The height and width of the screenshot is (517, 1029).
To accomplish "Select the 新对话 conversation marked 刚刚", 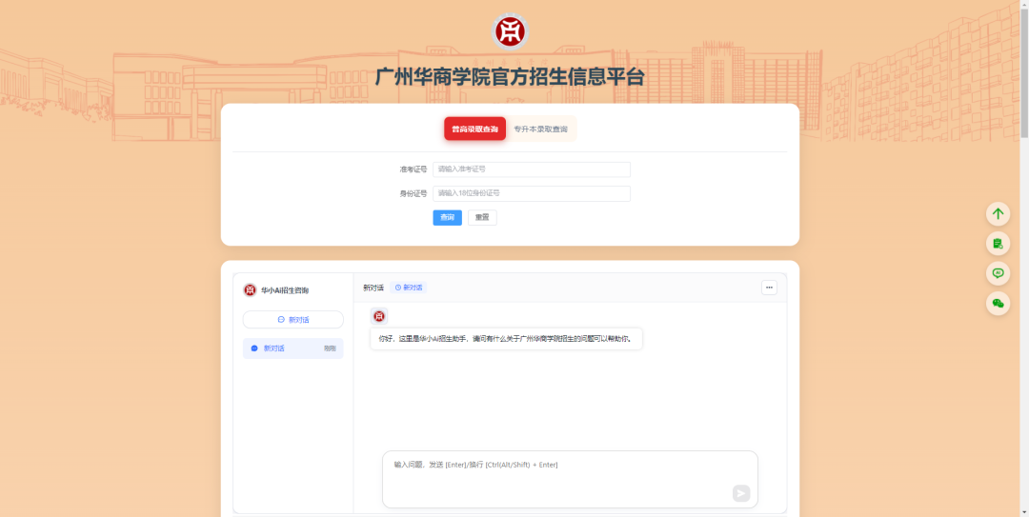I will (293, 348).
